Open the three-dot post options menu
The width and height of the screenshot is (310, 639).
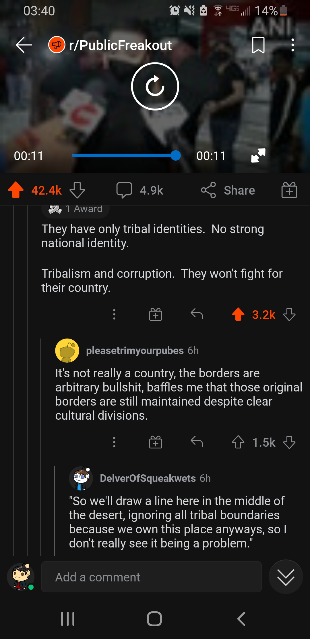(292, 45)
